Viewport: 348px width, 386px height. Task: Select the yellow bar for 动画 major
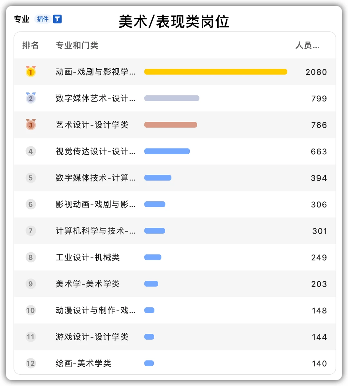pos(216,72)
